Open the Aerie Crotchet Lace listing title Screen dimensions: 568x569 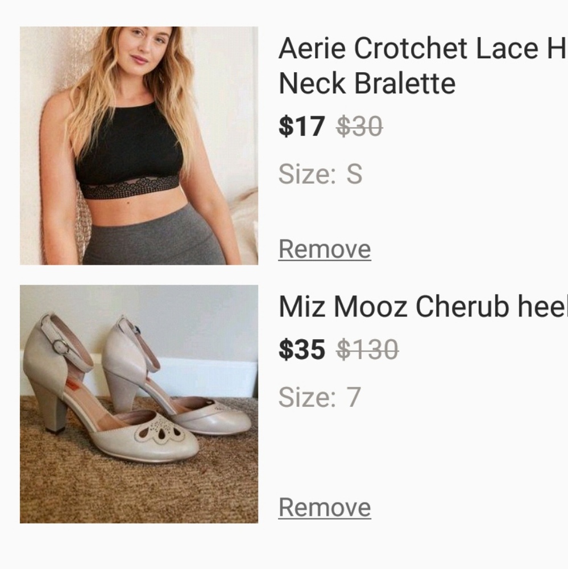click(x=422, y=50)
